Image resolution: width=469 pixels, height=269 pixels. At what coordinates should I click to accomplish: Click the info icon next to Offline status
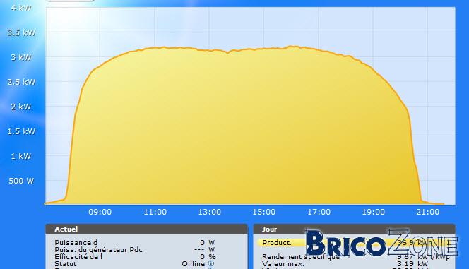point(211,263)
